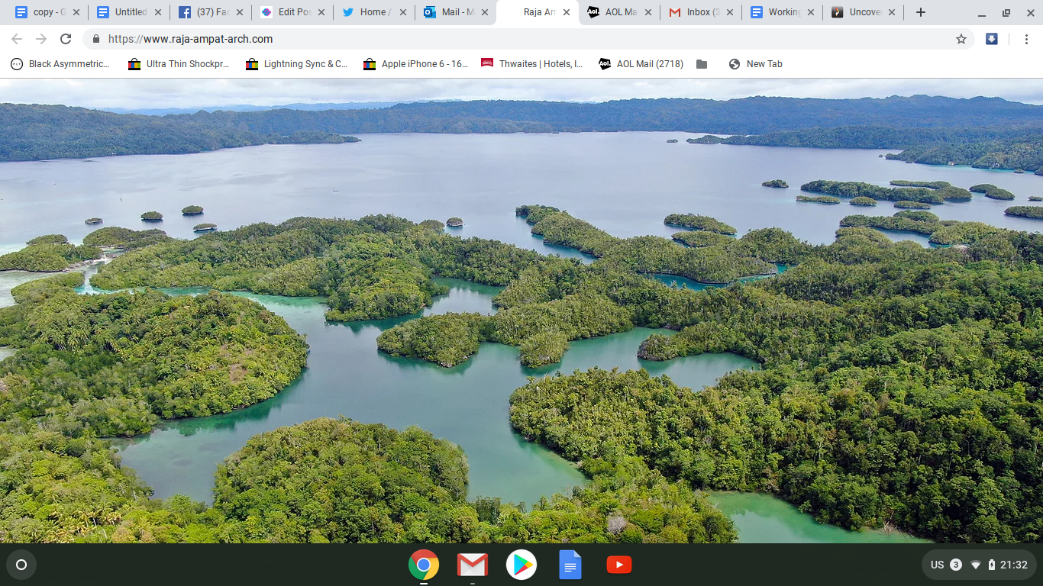Open the AOL Mail (2718) bookmark
Image resolution: width=1043 pixels, height=586 pixels.
click(x=641, y=64)
